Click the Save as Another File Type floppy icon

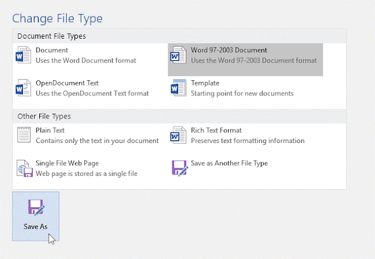(180, 168)
